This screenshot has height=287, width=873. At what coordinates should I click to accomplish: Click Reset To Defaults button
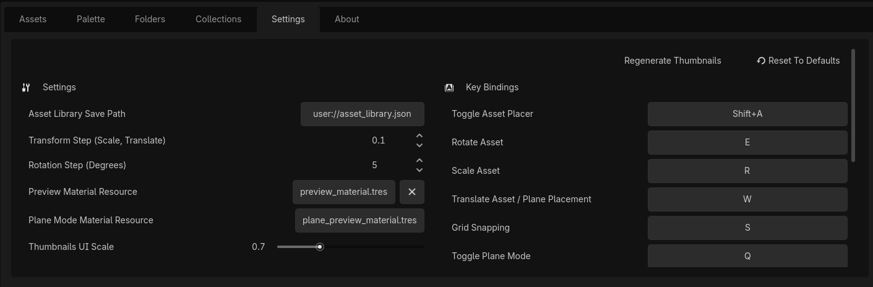pyautogui.click(x=798, y=61)
